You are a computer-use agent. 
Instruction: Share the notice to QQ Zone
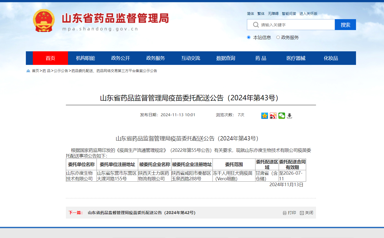[x=265, y=116]
